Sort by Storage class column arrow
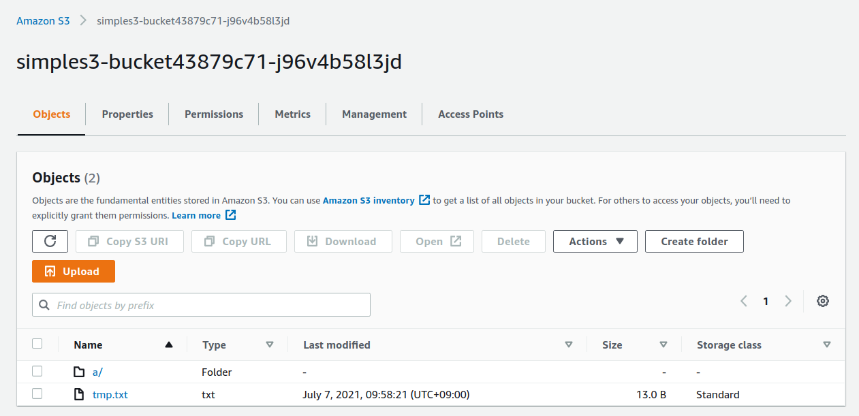 [x=827, y=345]
